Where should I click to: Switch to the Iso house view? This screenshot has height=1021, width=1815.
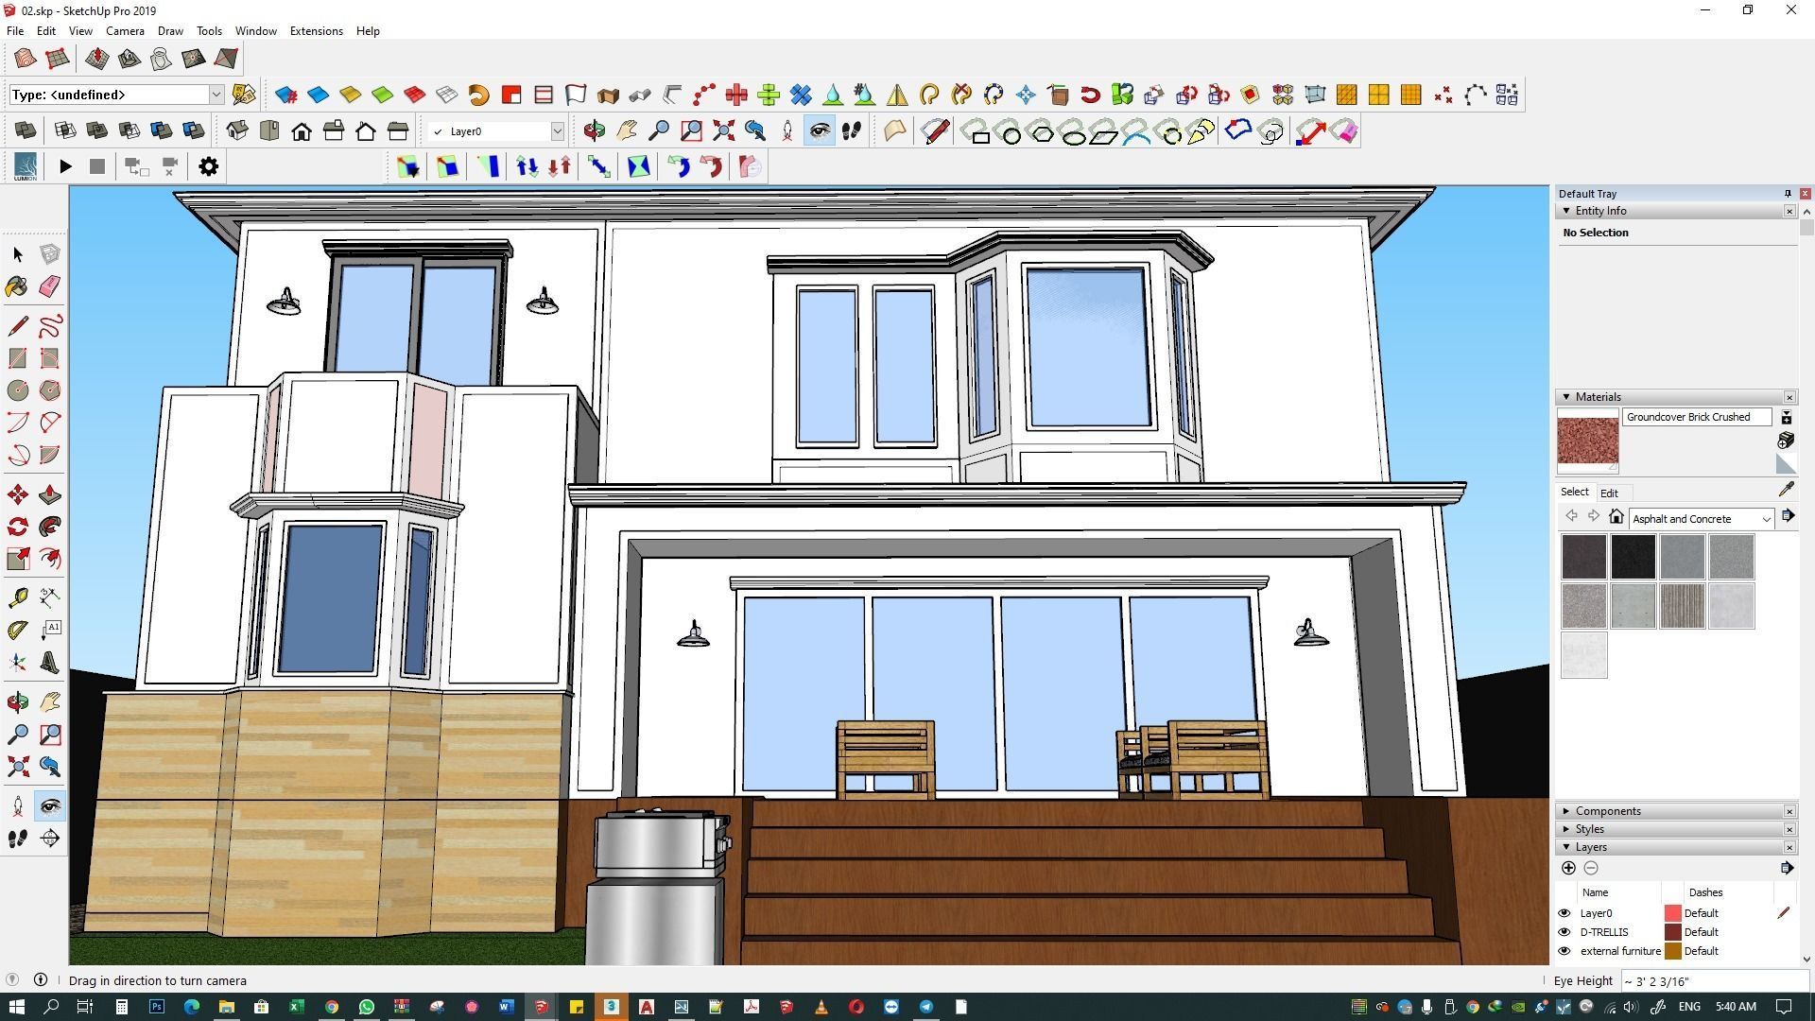pos(237,131)
